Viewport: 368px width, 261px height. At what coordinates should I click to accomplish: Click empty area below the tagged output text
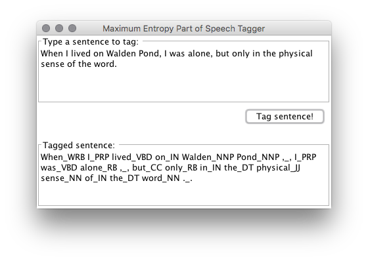(x=183, y=195)
